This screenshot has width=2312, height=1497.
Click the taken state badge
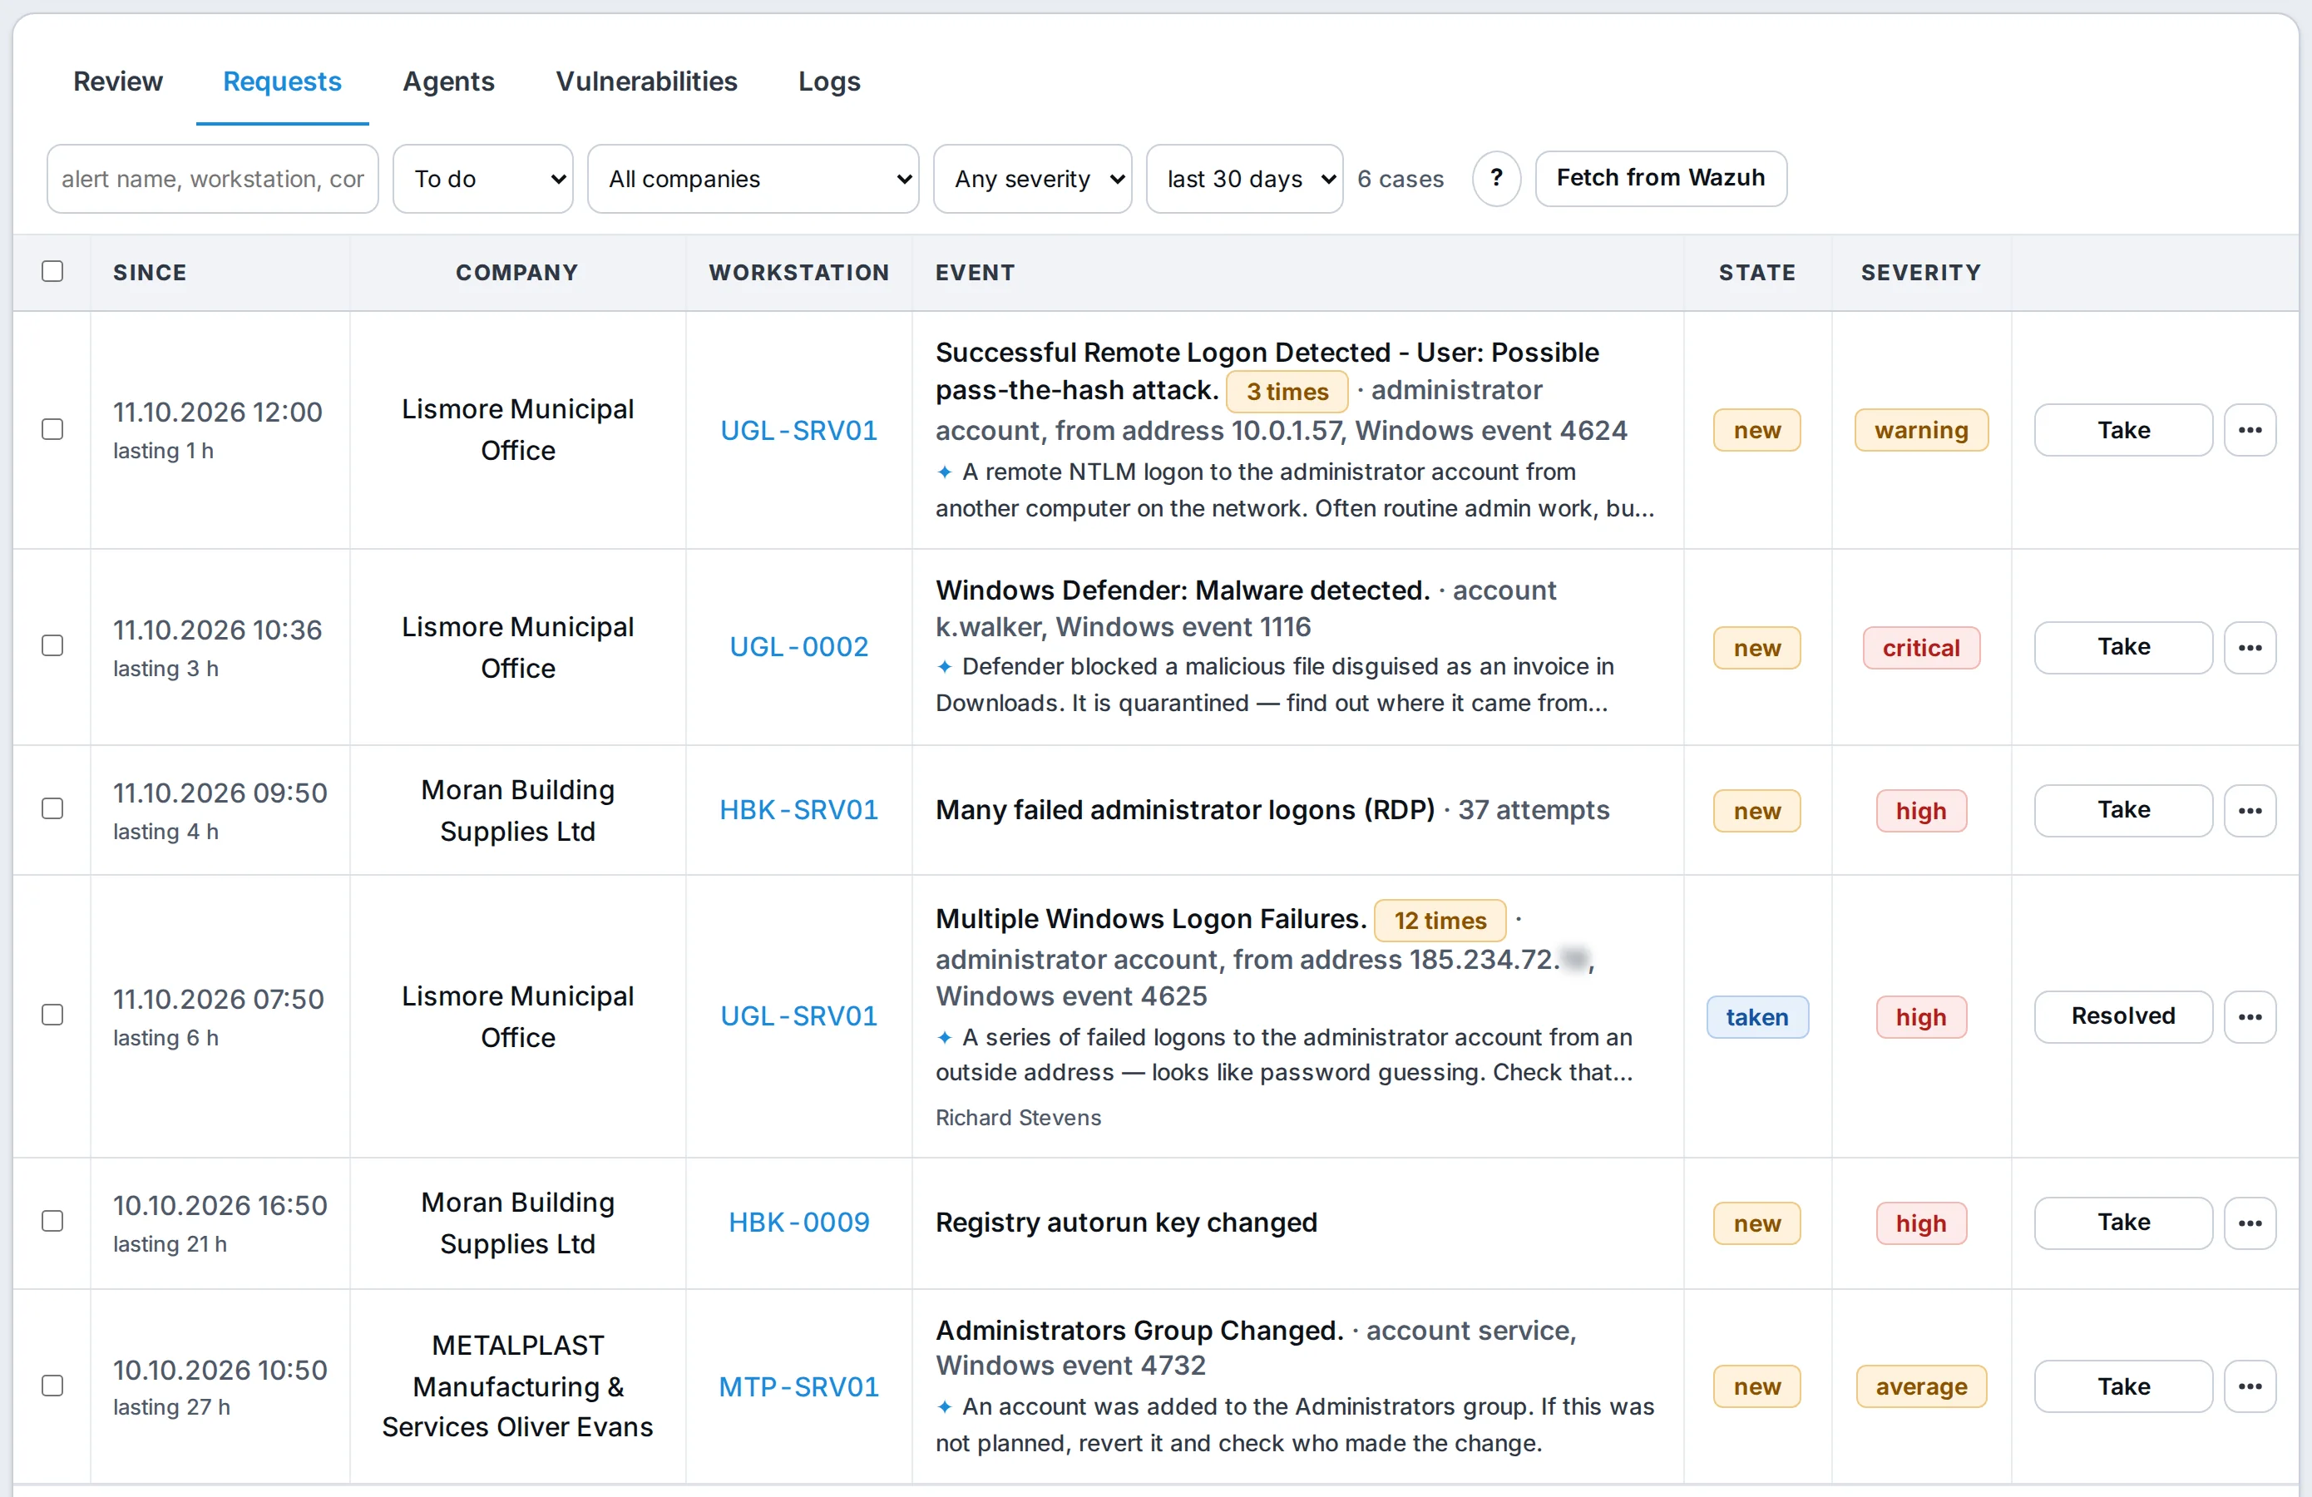coord(1756,1017)
